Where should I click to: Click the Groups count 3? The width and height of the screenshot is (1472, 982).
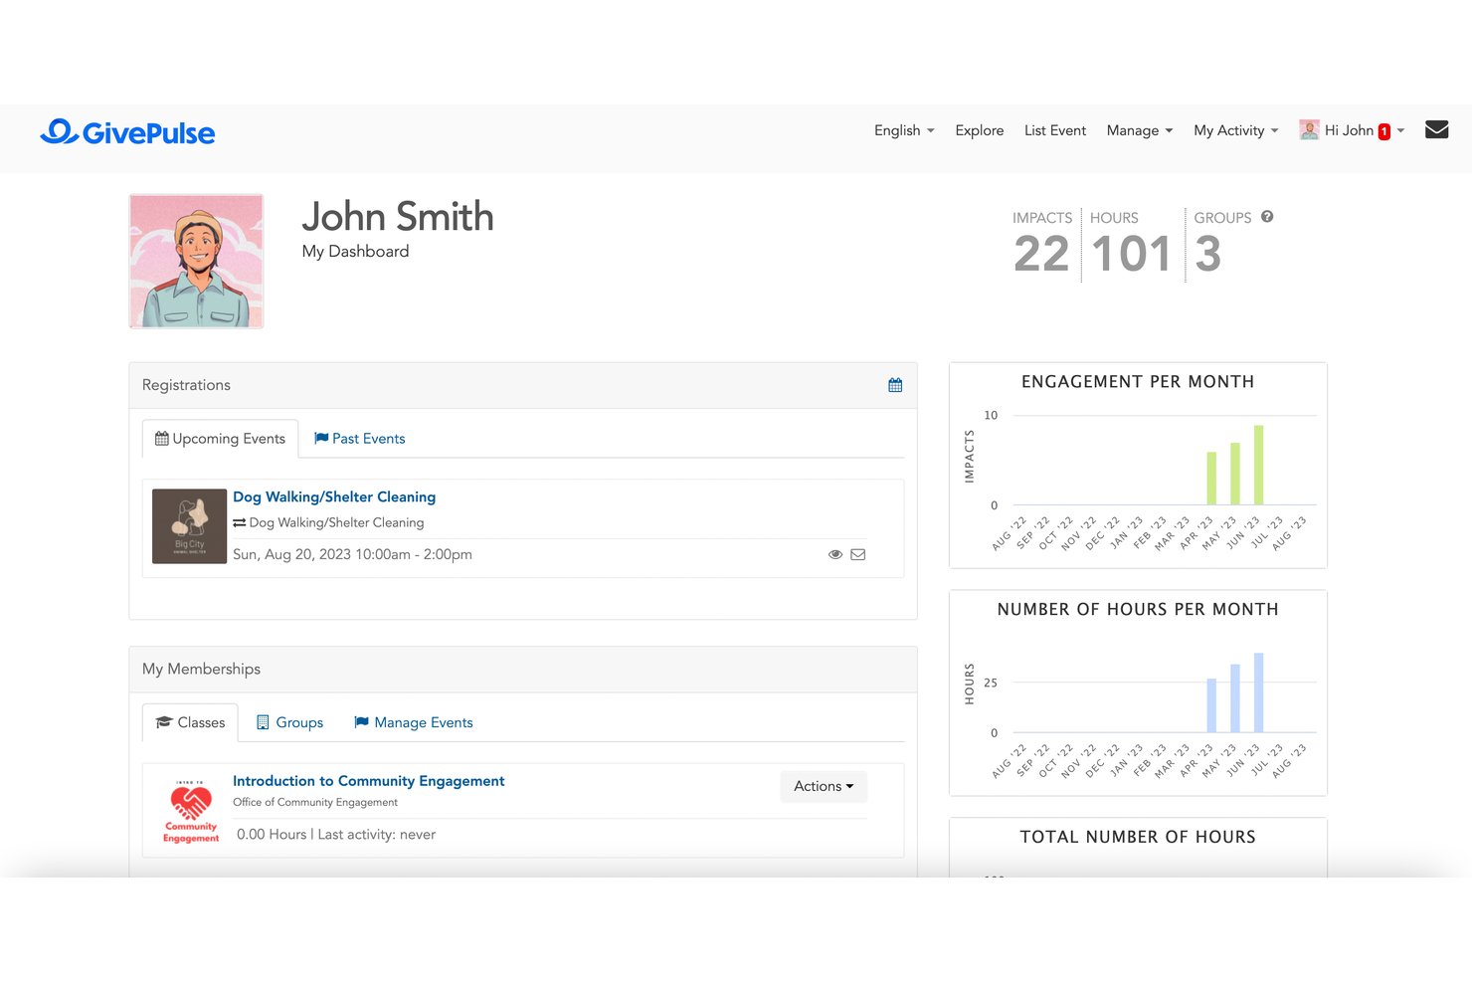[1208, 254]
